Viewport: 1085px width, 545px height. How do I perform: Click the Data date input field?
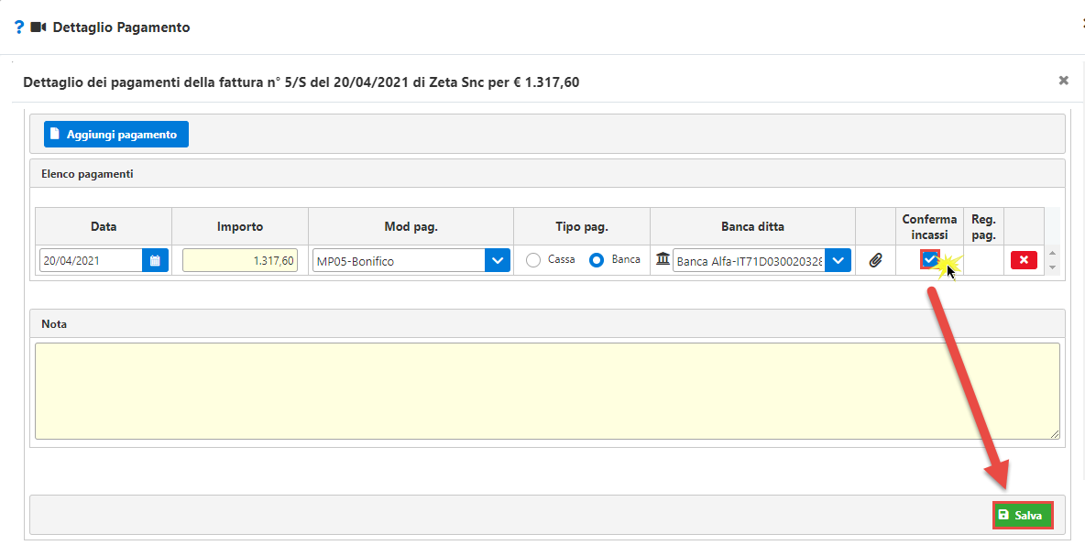[91, 261]
